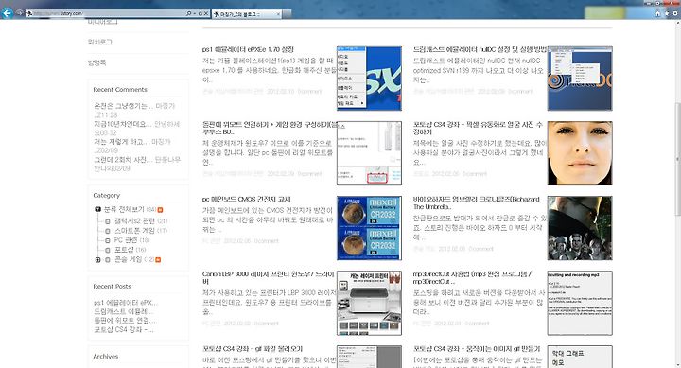Open the 돌핀에 위모트 연결하기 post title
681x368 pixels.
[x=270, y=128]
